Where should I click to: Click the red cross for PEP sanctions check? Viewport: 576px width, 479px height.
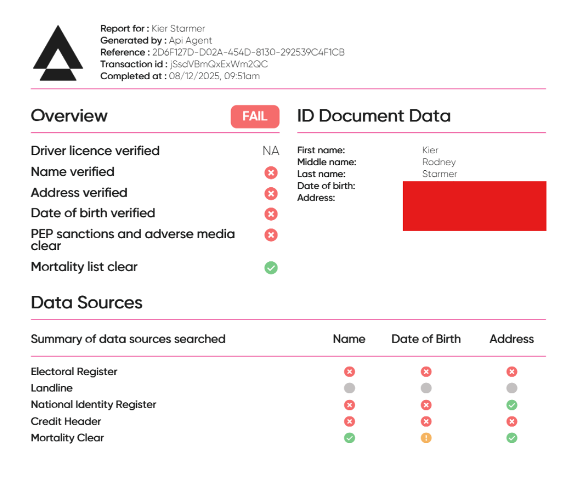click(271, 235)
